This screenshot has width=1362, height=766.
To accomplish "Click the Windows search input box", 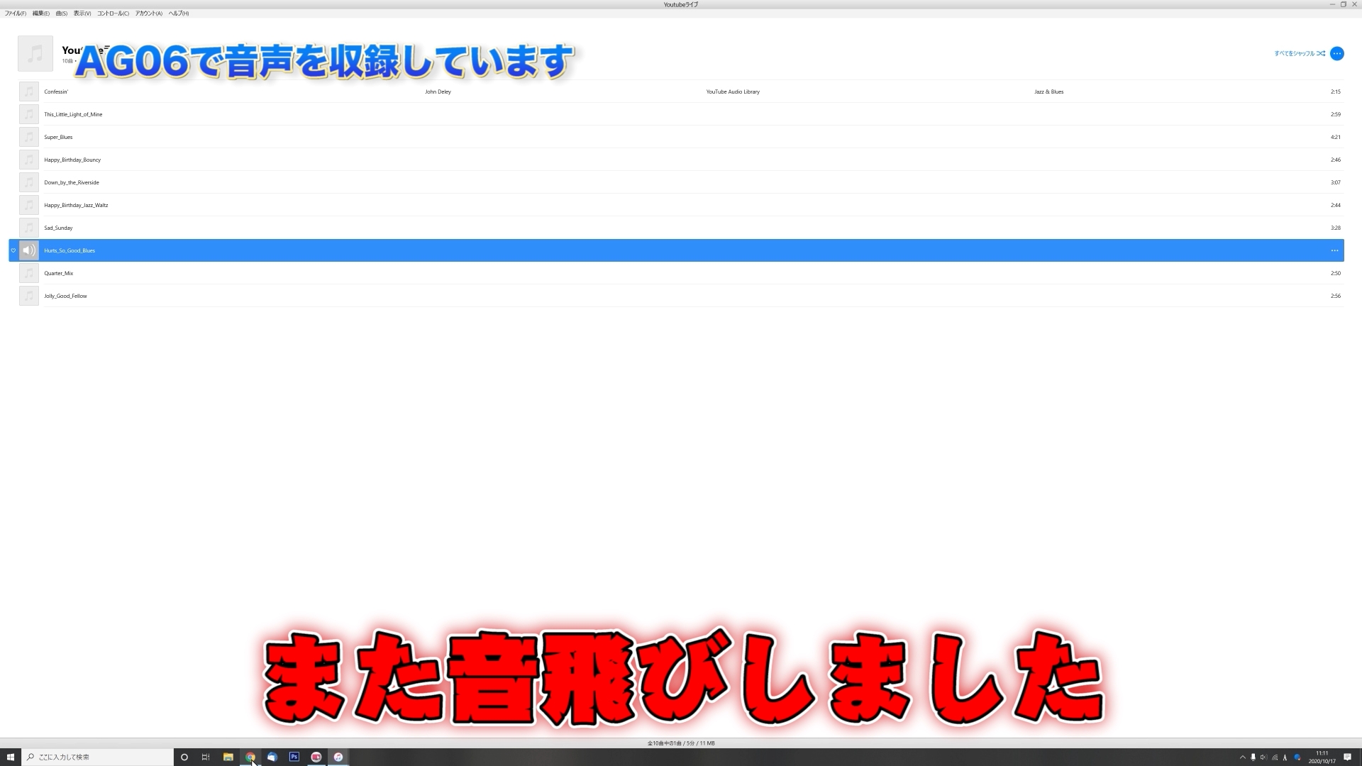I will (x=99, y=757).
